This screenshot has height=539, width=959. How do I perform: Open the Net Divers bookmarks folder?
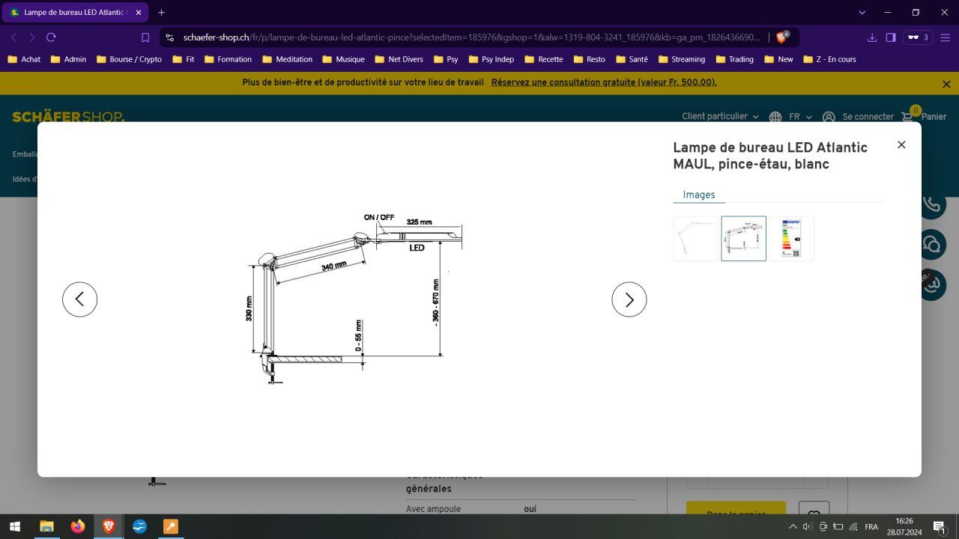coord(399,59)
